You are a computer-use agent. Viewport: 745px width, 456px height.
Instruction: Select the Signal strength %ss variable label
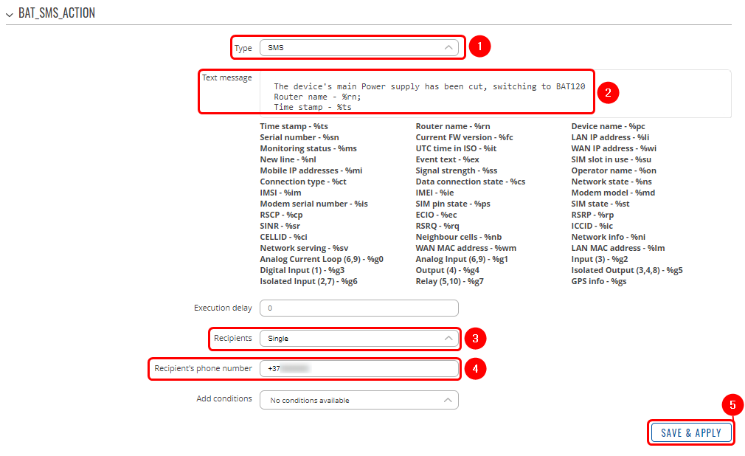coord(456,170)
